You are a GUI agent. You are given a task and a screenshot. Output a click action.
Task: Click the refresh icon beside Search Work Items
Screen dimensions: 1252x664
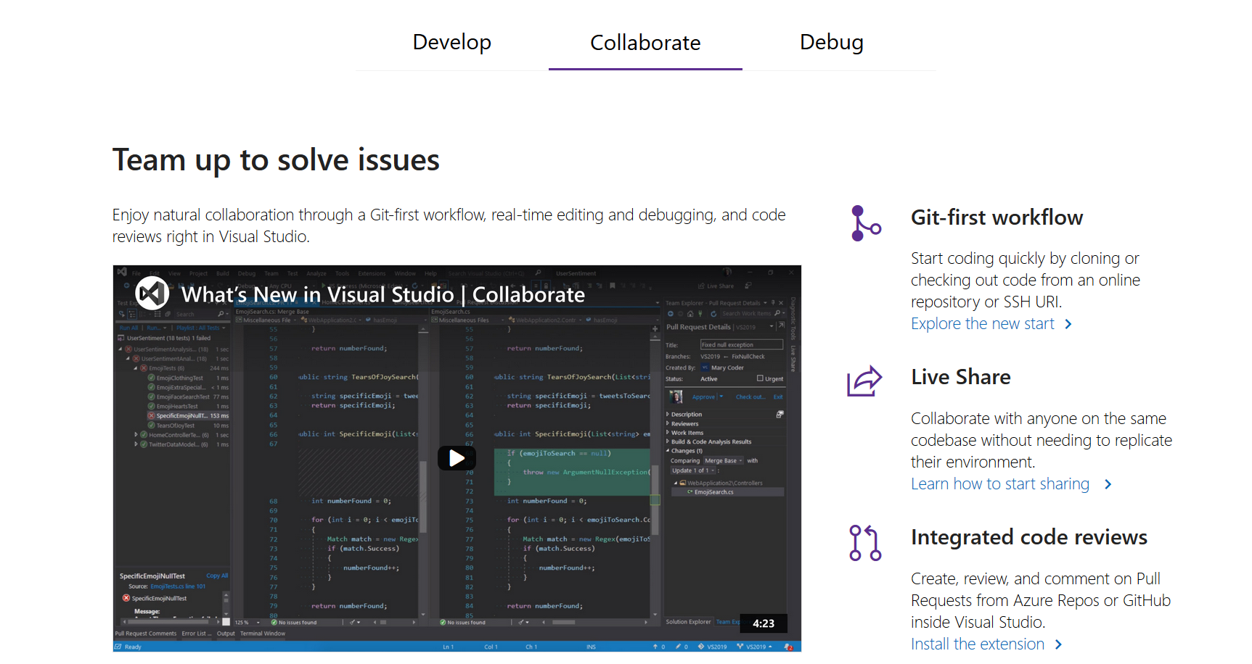pyautogui.click(x=713, y=314)
